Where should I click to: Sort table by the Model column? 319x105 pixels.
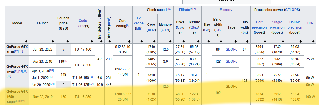tap(26, 41)
